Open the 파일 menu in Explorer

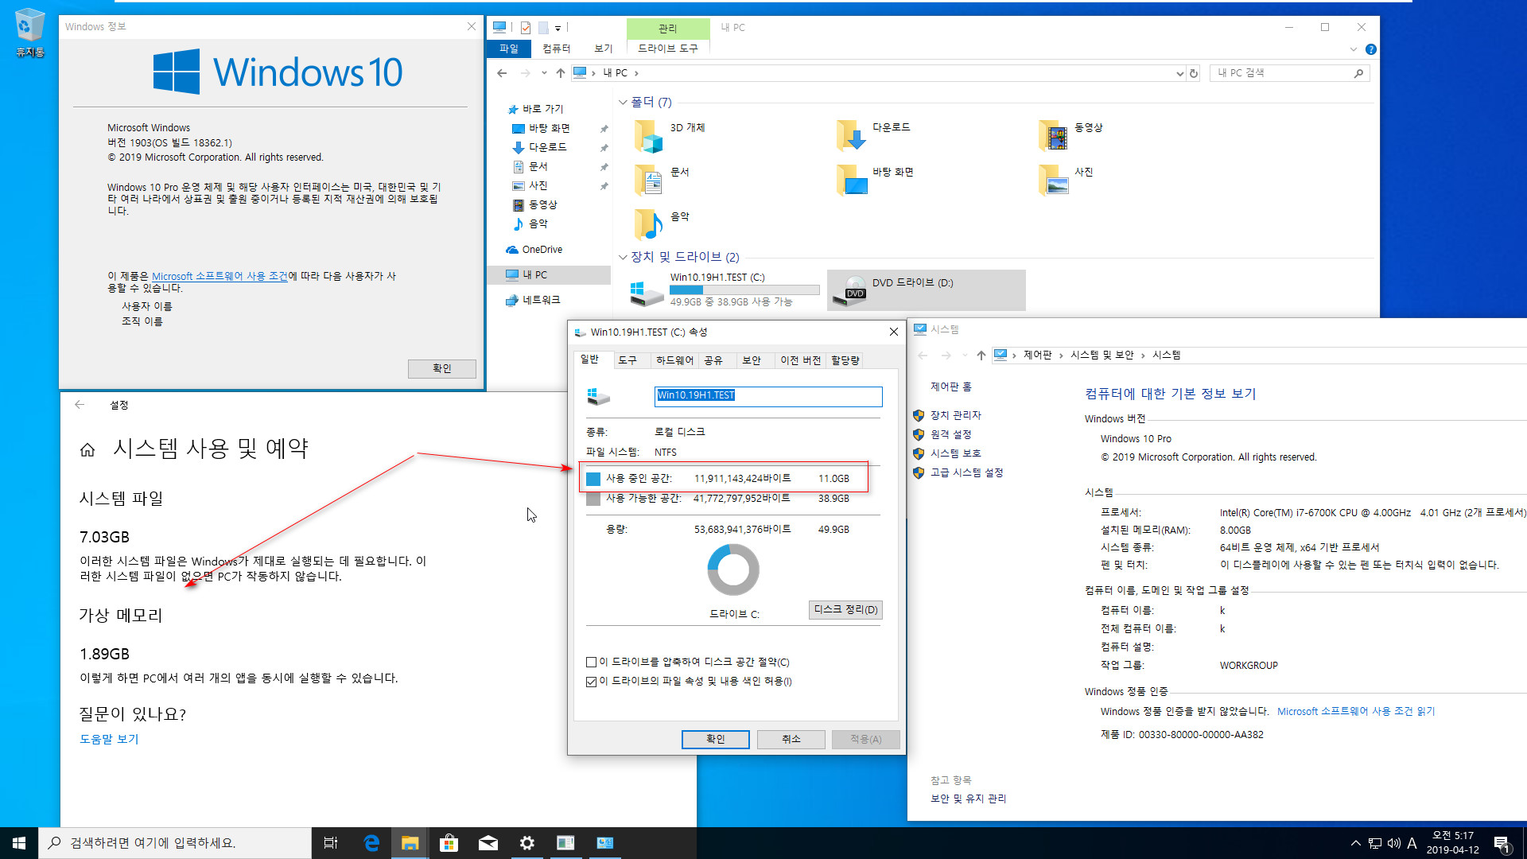tap(509, 49)
